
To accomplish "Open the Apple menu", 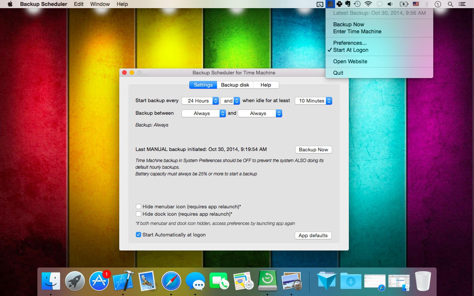I will coord(10,4).
